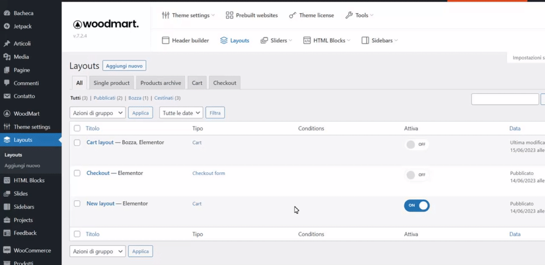Switch to the Single product tab
545x265 pixels.
click(112, 83)
